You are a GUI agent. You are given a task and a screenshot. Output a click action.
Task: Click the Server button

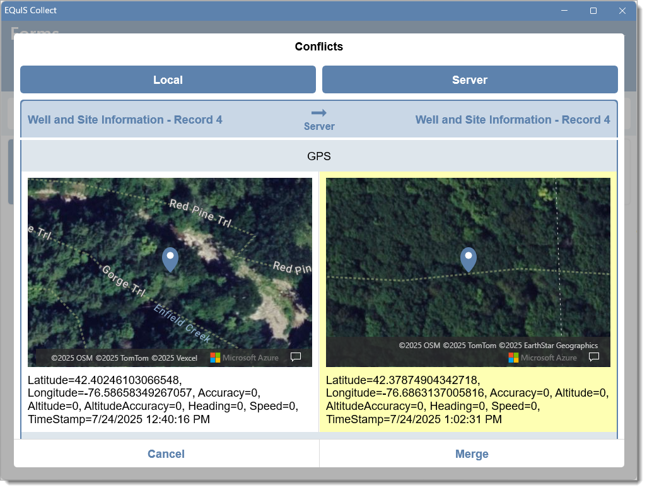point(470,79)
